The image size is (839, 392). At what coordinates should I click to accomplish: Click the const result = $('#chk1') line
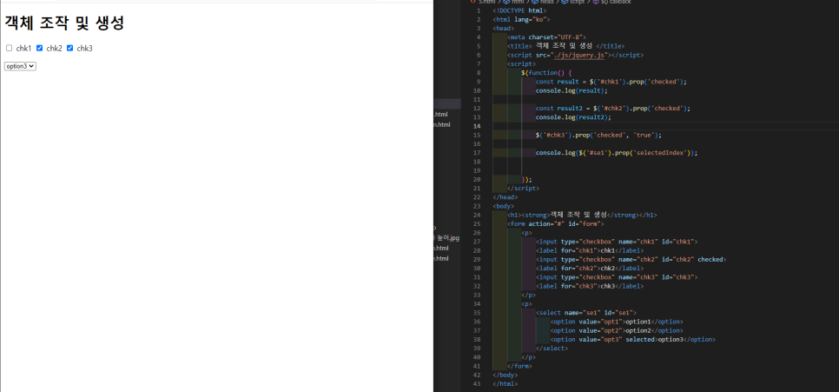pyautogui.click(x=611, y=82)
